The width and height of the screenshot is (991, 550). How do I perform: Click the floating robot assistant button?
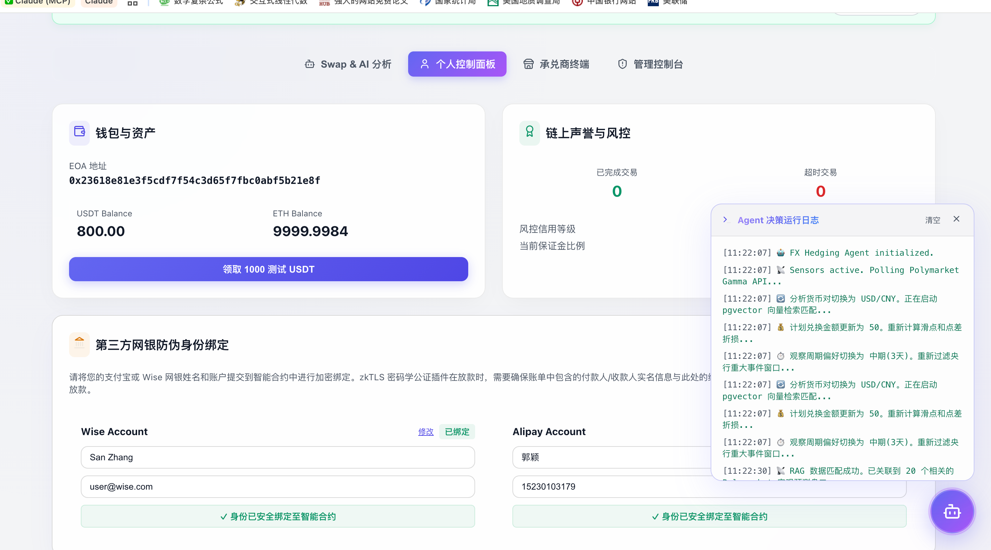pos(952,512)
